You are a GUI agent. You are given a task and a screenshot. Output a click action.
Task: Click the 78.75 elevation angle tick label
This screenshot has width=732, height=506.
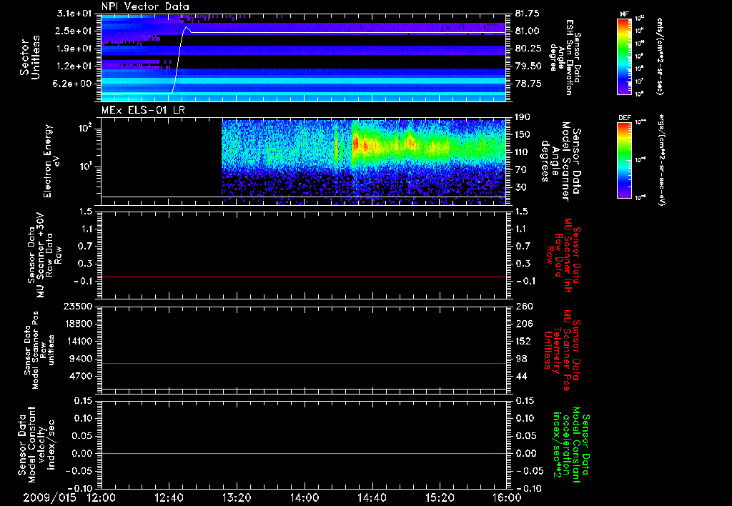tap(527, 84)
